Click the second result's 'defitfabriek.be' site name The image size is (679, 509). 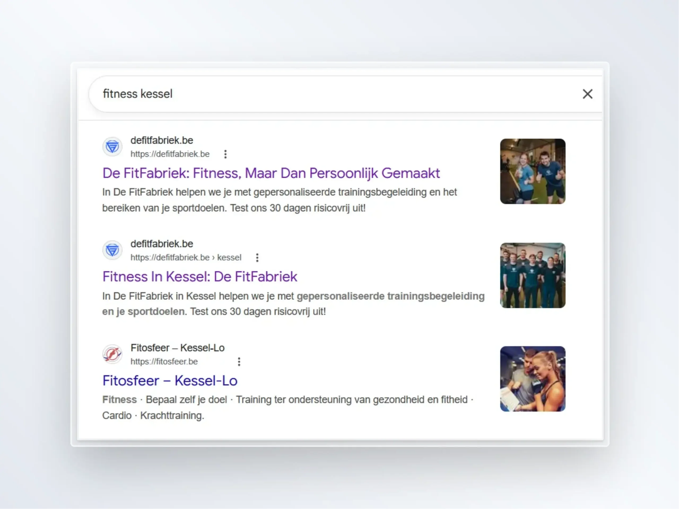(x=162, y=244)
